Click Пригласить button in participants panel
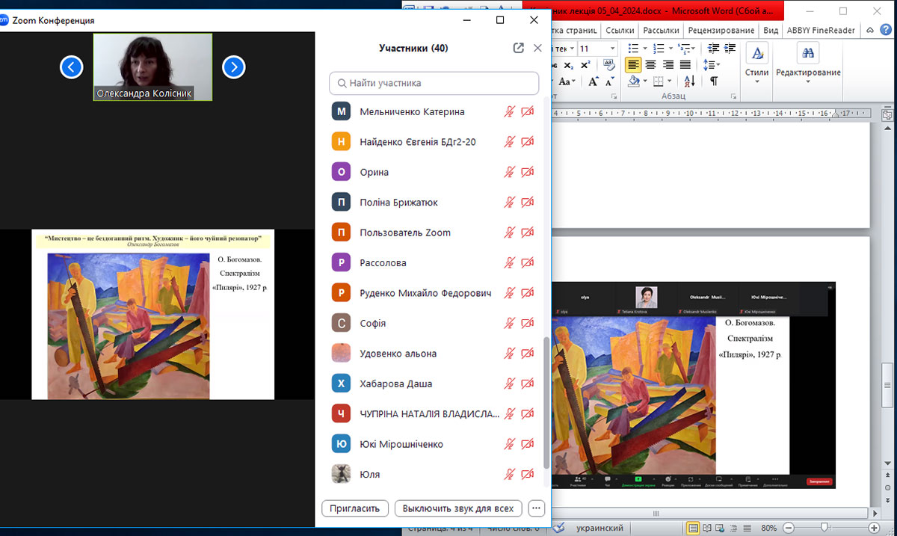This screenshot has height=536, width=897. pos(355,508)
